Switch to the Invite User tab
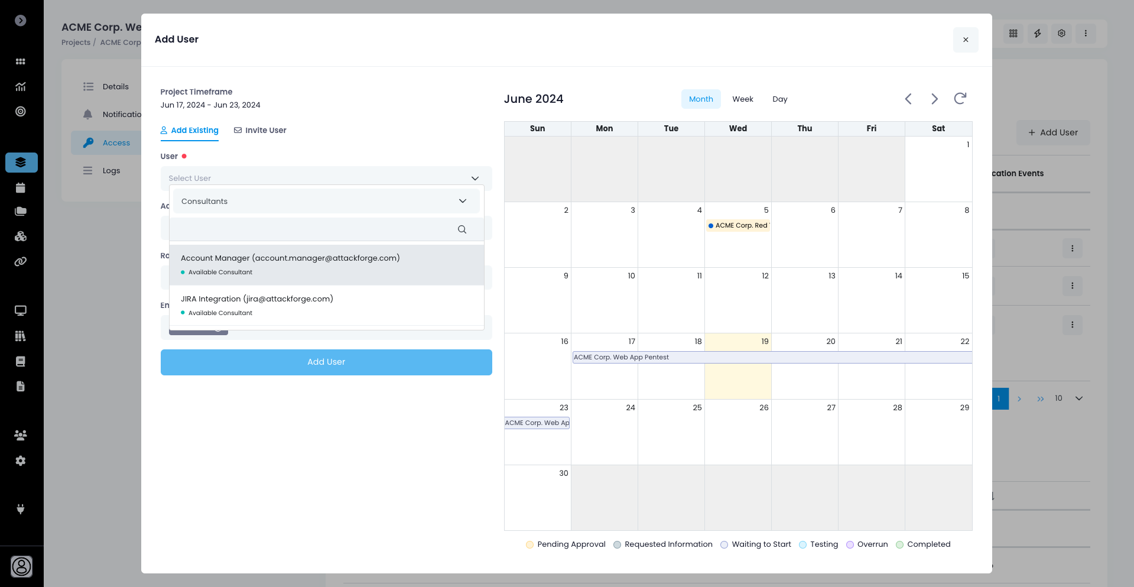 [x=260, y=131]
